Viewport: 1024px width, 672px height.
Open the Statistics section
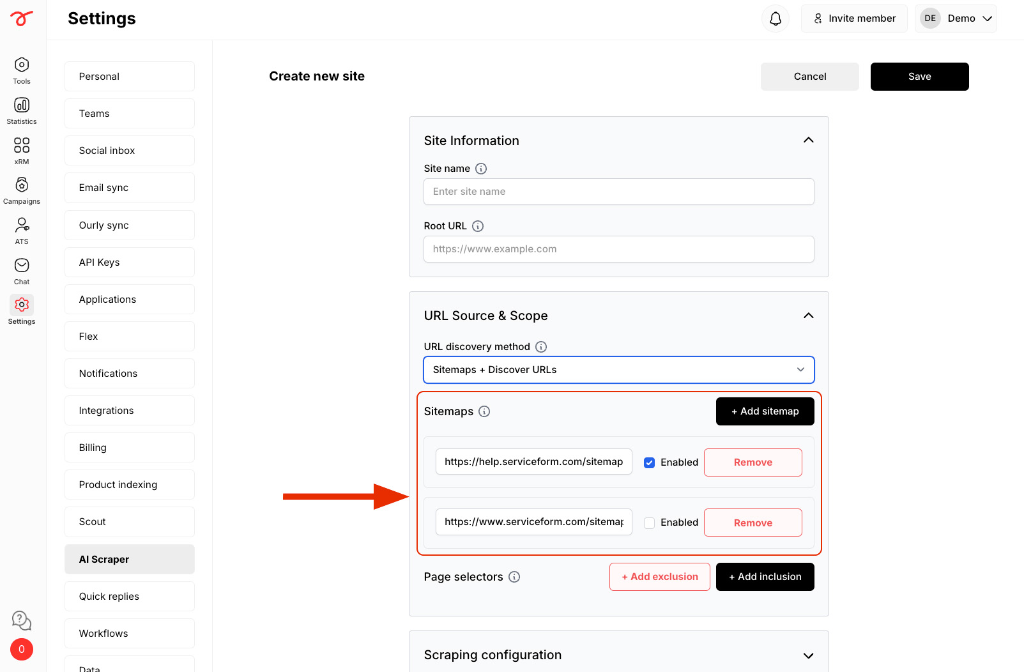pyautogui.click(x=22, y=111)
